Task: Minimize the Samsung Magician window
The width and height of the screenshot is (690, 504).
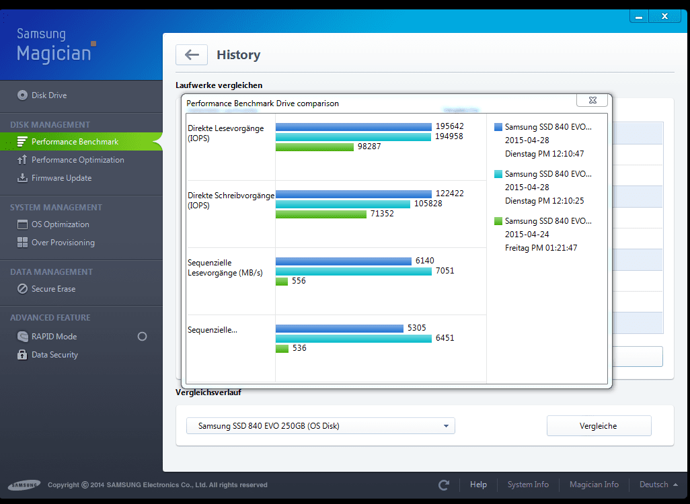Action: pos(639,17)
